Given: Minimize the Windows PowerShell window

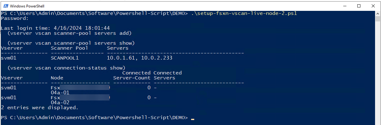Looking at the screenshot, I should tap(345, 6).
